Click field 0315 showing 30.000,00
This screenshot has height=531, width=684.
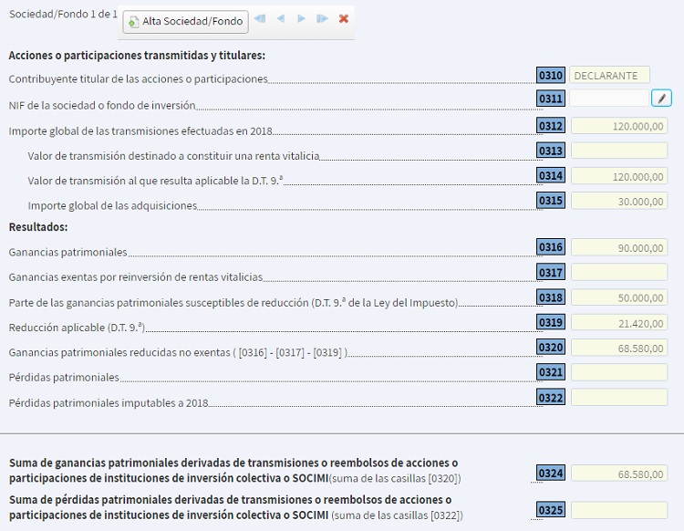[619, 201]
